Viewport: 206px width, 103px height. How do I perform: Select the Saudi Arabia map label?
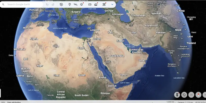(x=117, y=56)
